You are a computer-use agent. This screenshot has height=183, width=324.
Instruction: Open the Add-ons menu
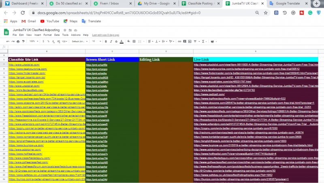[76, 35]
